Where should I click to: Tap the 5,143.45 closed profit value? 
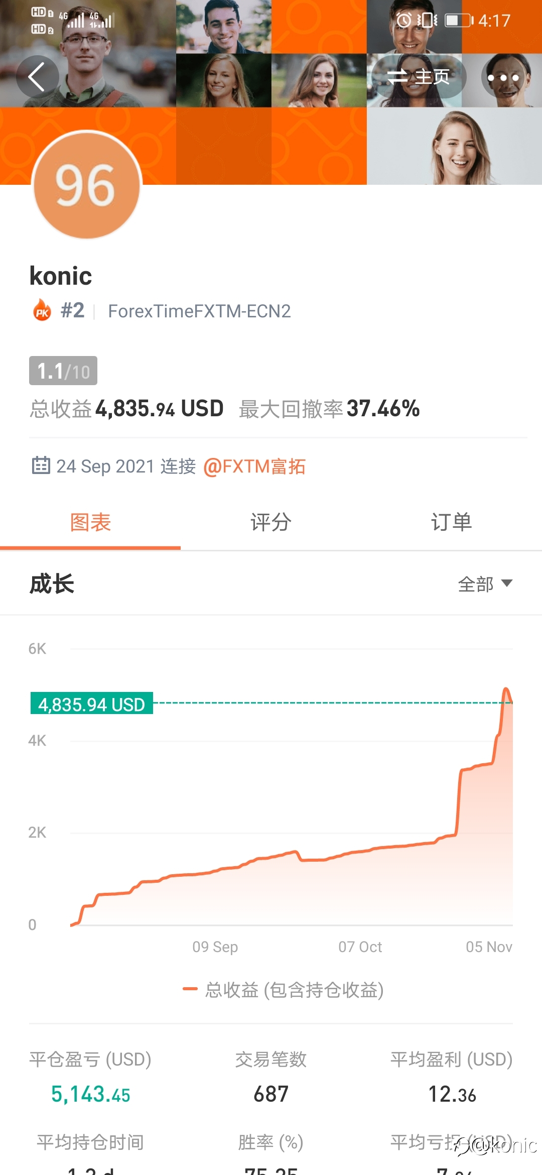(x=91, y=1094)
